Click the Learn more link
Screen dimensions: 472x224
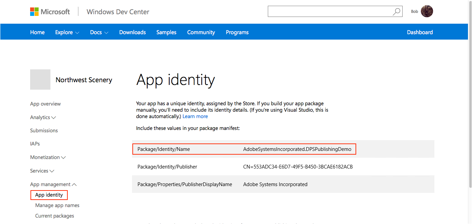coord(195,116)
